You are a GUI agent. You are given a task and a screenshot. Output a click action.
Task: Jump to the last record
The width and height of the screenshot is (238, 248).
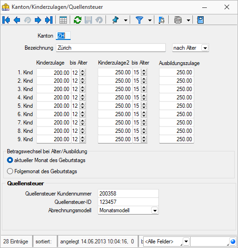pos(49,20)
